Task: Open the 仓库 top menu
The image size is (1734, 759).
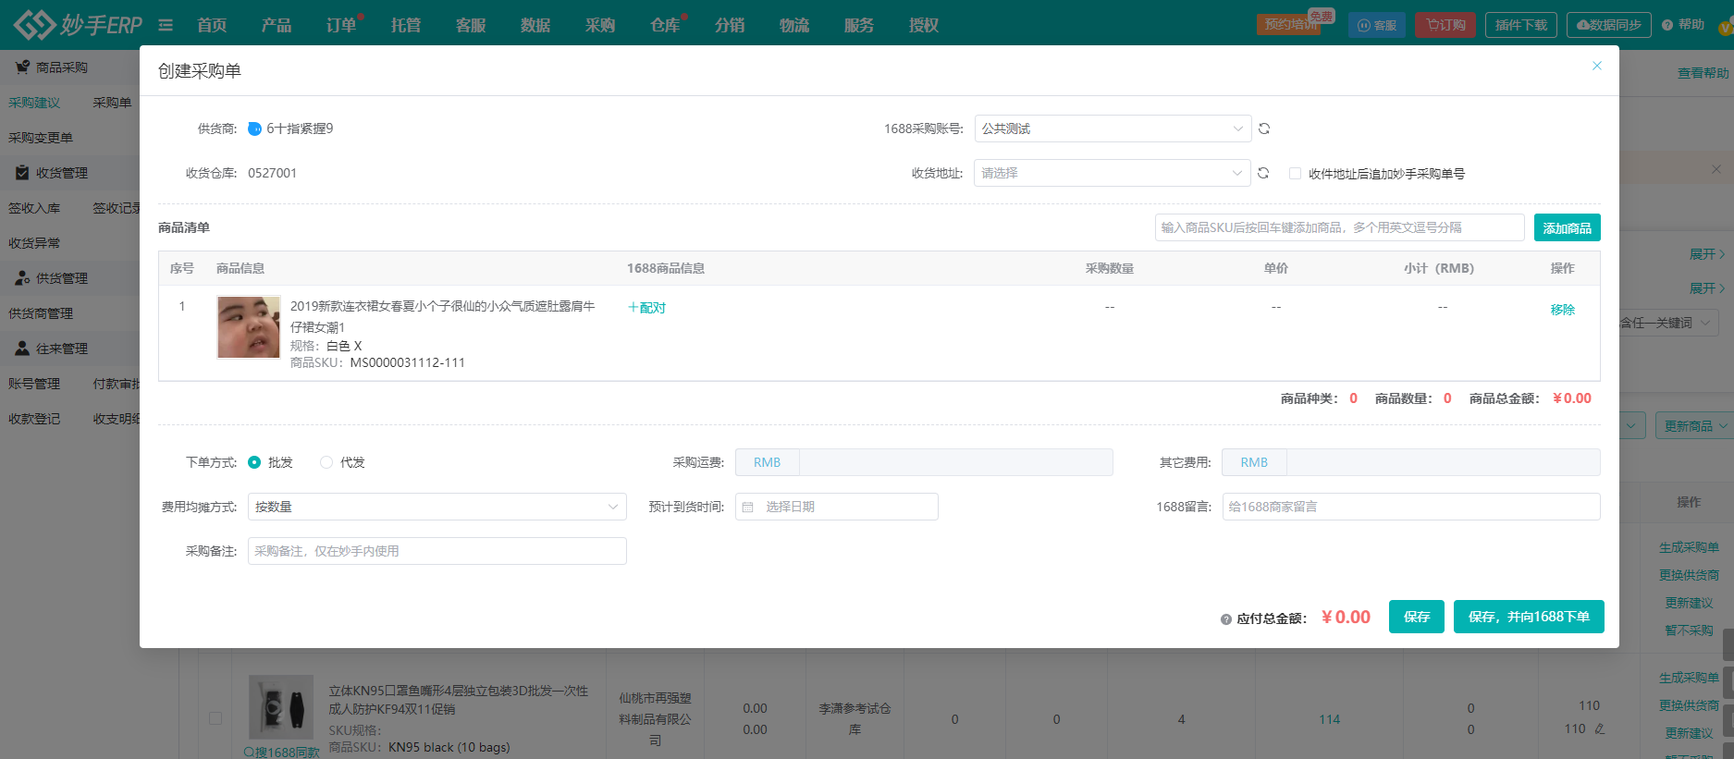Action: [x=665, y=25]
